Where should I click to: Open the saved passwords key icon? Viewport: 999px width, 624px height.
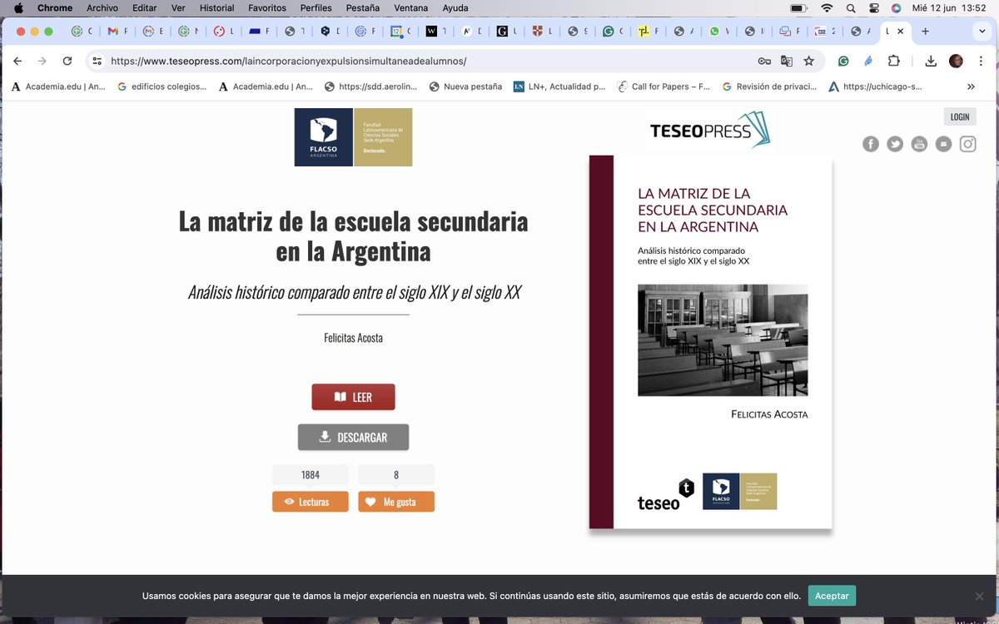(764, 61)
